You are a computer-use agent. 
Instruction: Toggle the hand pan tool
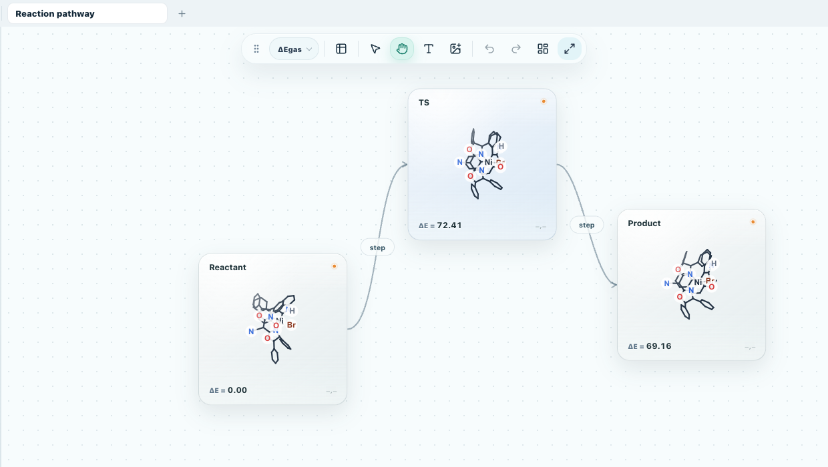402,49
